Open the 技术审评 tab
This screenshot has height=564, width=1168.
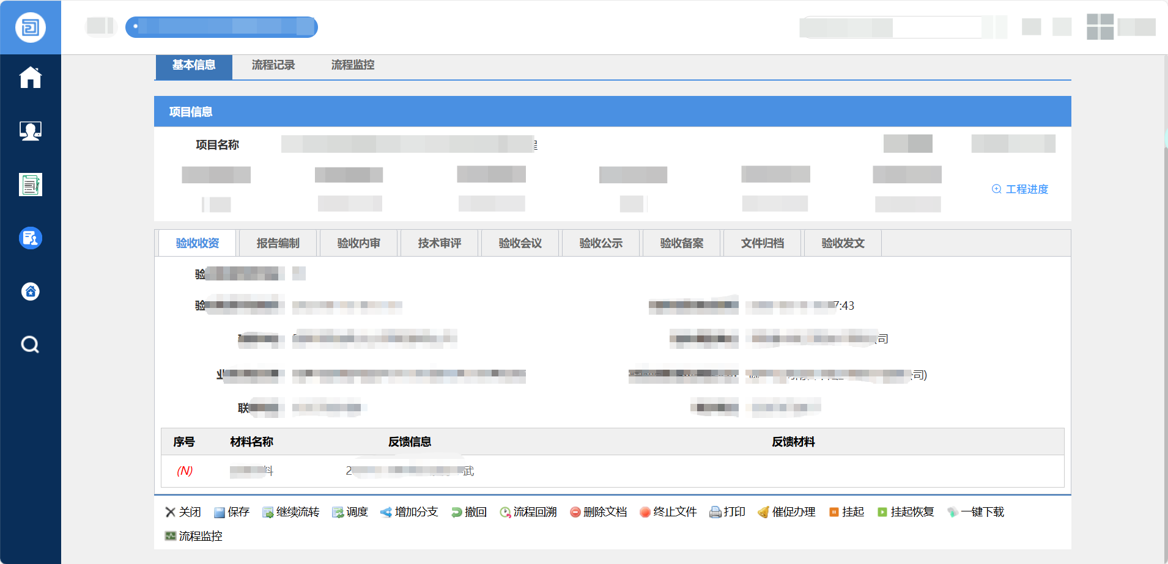click(x=439, y=243)
